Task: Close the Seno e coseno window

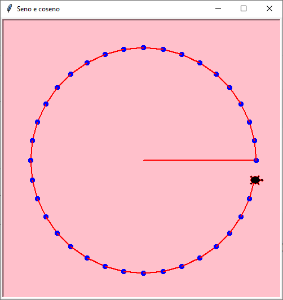Action: click(269, 8)
